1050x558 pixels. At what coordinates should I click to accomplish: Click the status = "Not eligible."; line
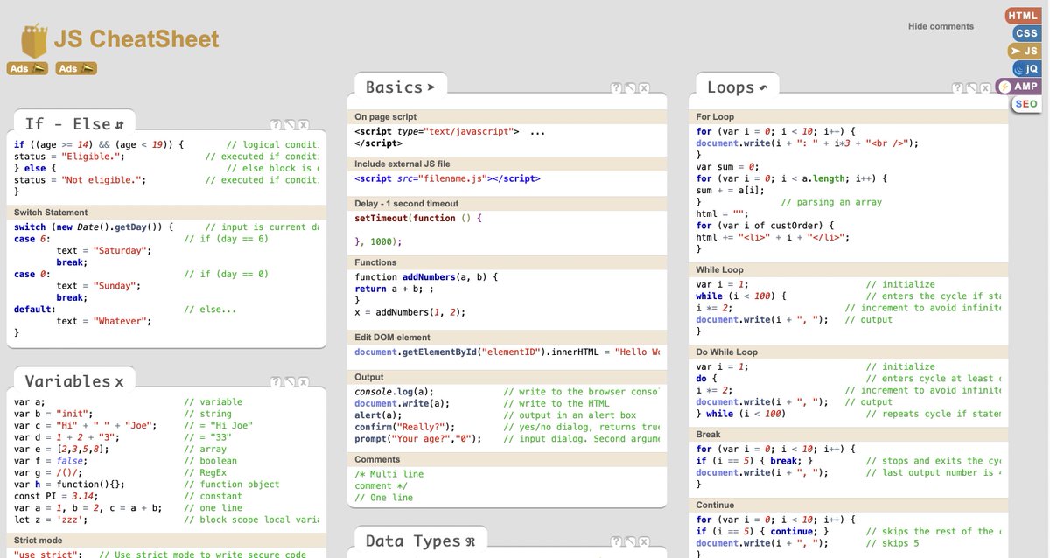pyautogui.click(x=80, y=179)
